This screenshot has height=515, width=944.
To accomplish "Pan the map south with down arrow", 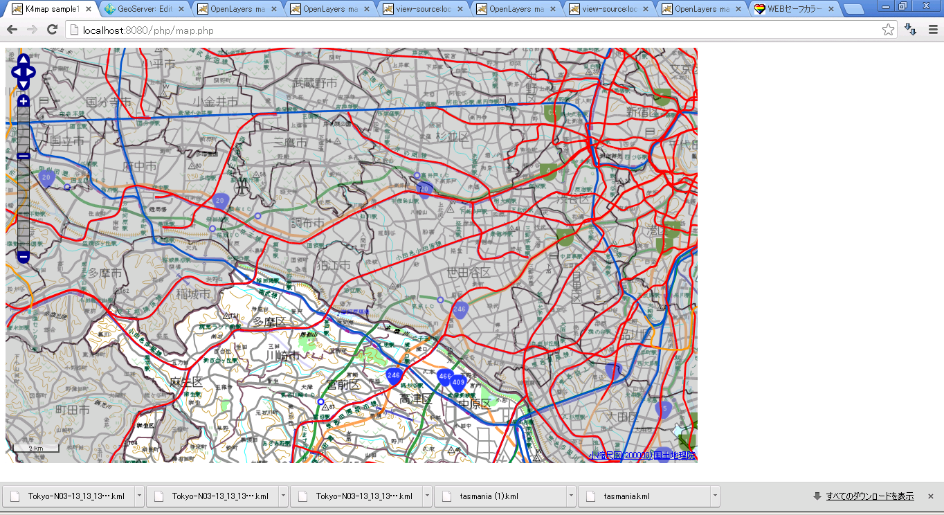I will click(23, 84).
